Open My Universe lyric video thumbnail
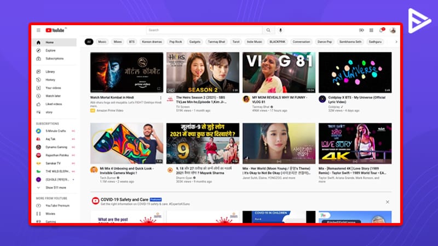The height and width of the screenshot is (246, 438). 355,72
